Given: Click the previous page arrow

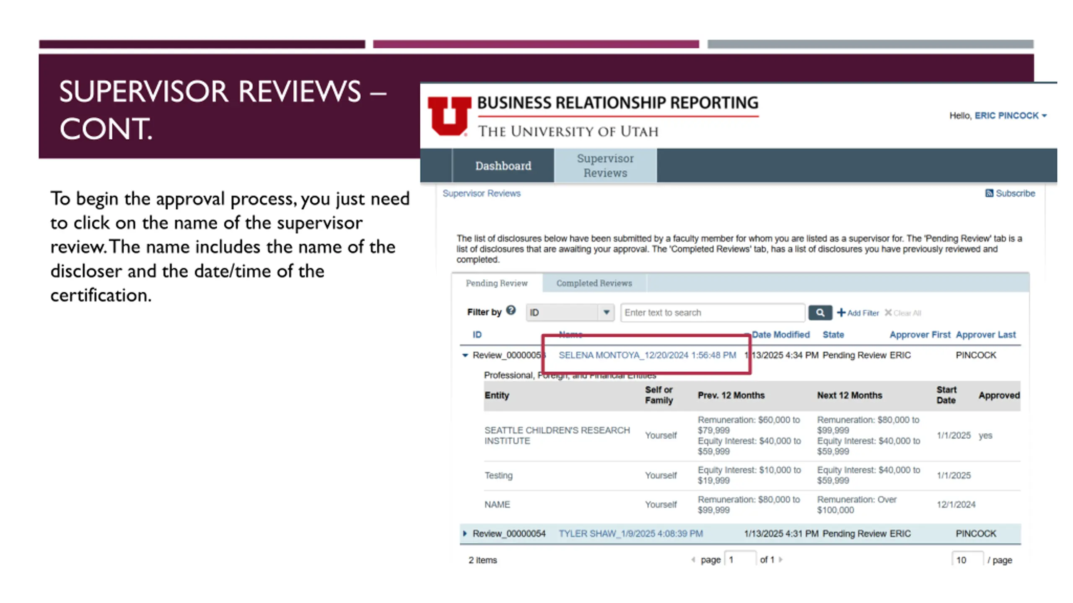Looking at the screenshot, I should point(693,560).
